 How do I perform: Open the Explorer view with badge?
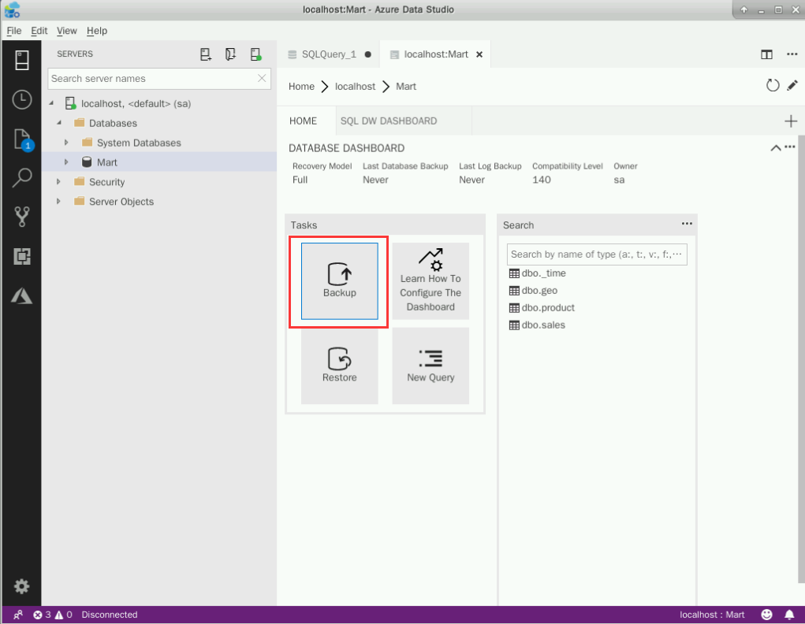coord(21,139)
